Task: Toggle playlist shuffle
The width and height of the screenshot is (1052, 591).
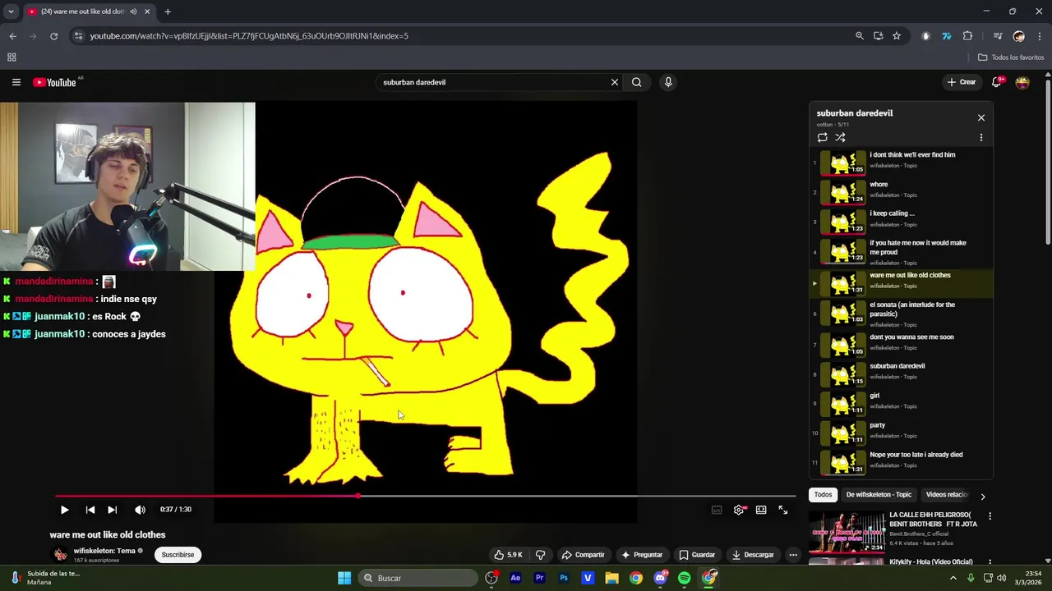Action: [840, 138]
